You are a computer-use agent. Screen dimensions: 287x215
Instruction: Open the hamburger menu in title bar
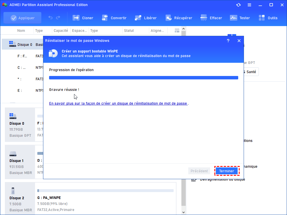249,5
